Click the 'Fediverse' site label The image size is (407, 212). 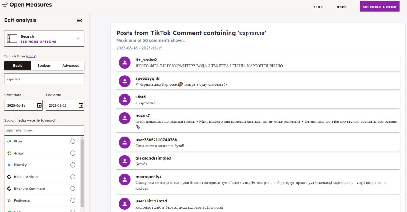point(22,201)
